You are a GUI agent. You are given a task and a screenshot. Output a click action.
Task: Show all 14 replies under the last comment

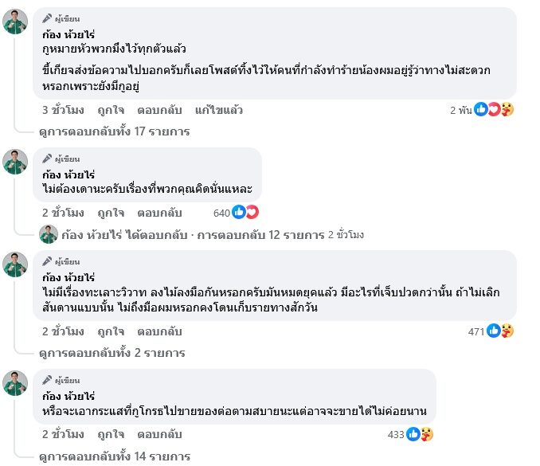[114, 456]
